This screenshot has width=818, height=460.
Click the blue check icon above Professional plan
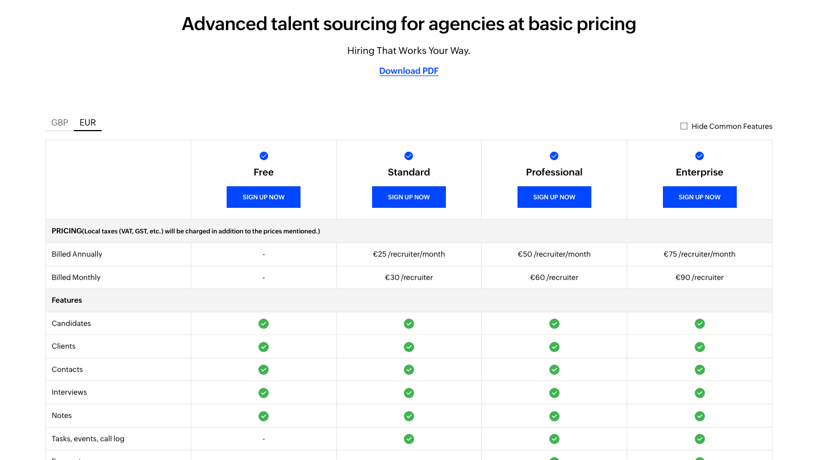pyautogui.click(x=554, y=156)
